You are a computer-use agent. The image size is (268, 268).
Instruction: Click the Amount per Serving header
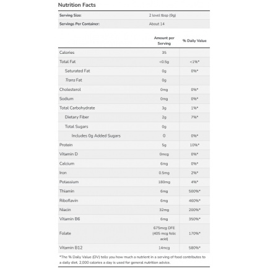(x=164, y=41)
